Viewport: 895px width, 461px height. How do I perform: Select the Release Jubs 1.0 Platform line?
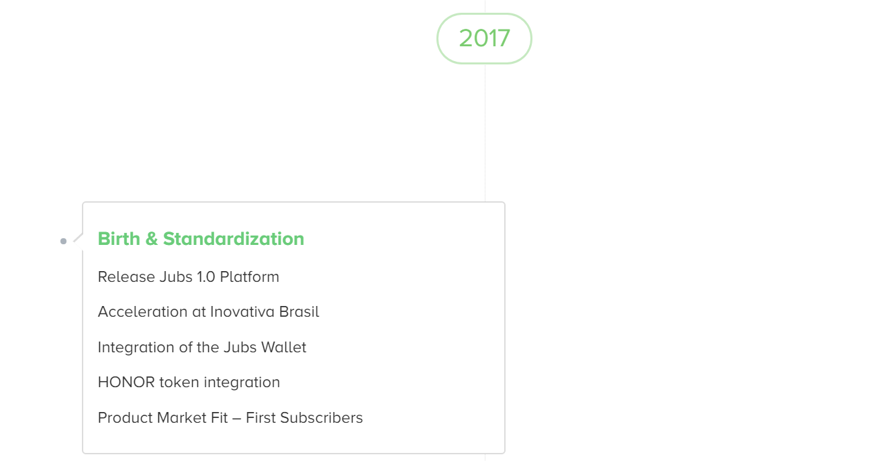pyautogui.click(x=189, y=276)
